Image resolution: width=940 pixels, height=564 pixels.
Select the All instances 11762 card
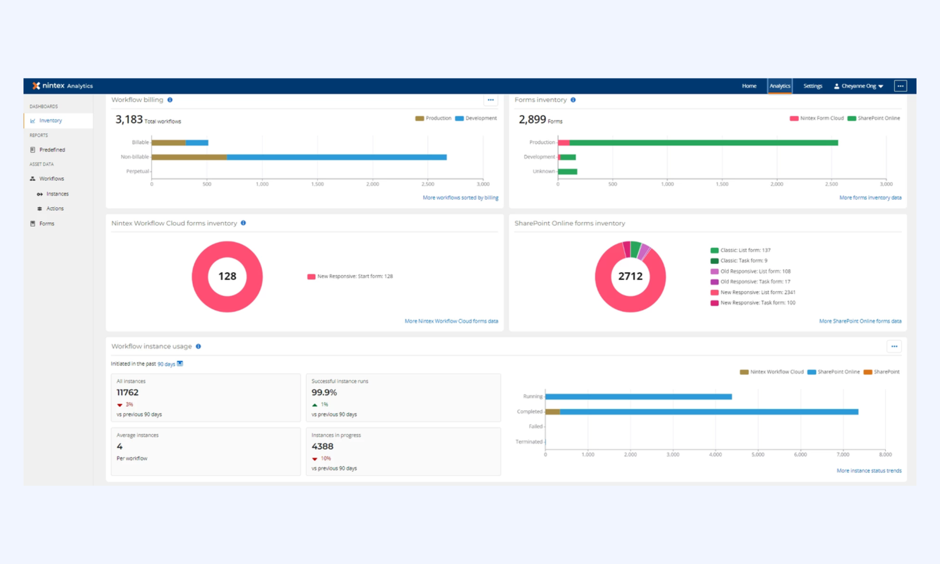pos(206,398)
